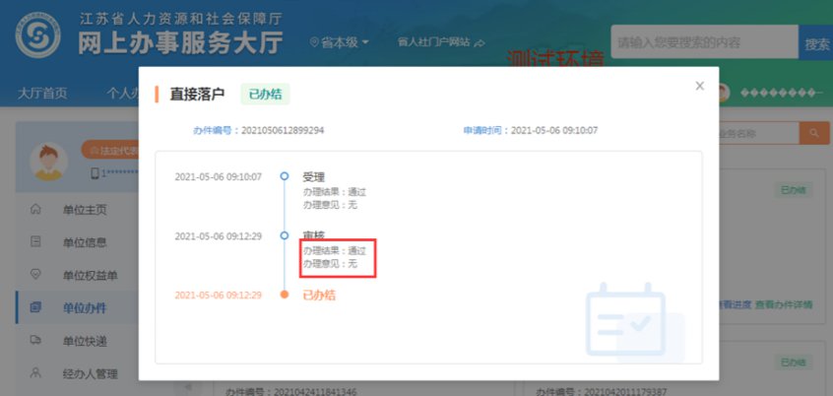Click the 受理 timeline step node
Image resolution: width=833 pixels, height=396 pixels.
pyautogui.click(x=285, y=175)
